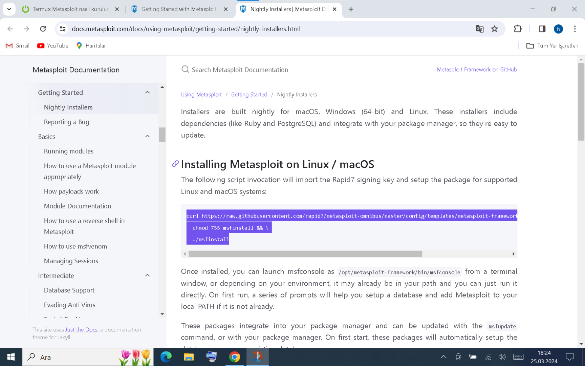Click the code block horizontal scrollbar thumb

click(x=305, y=254)
